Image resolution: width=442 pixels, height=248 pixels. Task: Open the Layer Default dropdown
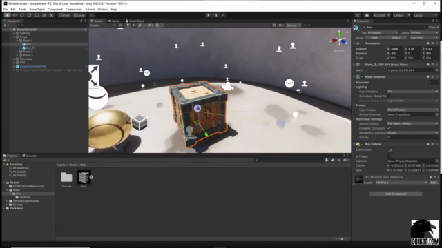click(x=424, y=32)
